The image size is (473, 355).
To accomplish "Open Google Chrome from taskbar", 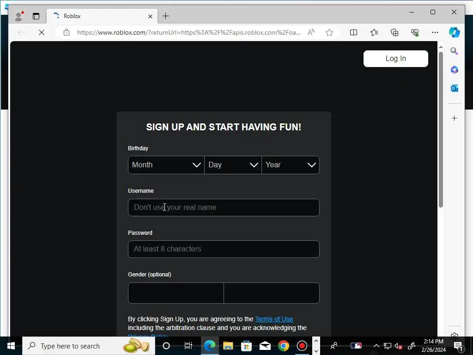I will point(284,346).
